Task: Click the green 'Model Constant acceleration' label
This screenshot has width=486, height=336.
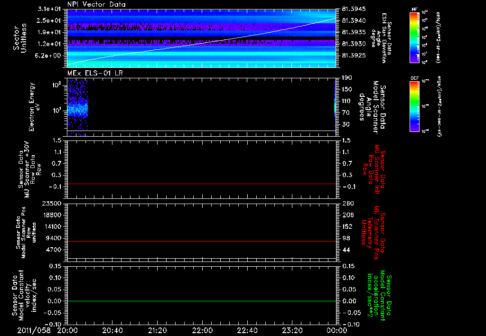Action: (x=379, y=294)
